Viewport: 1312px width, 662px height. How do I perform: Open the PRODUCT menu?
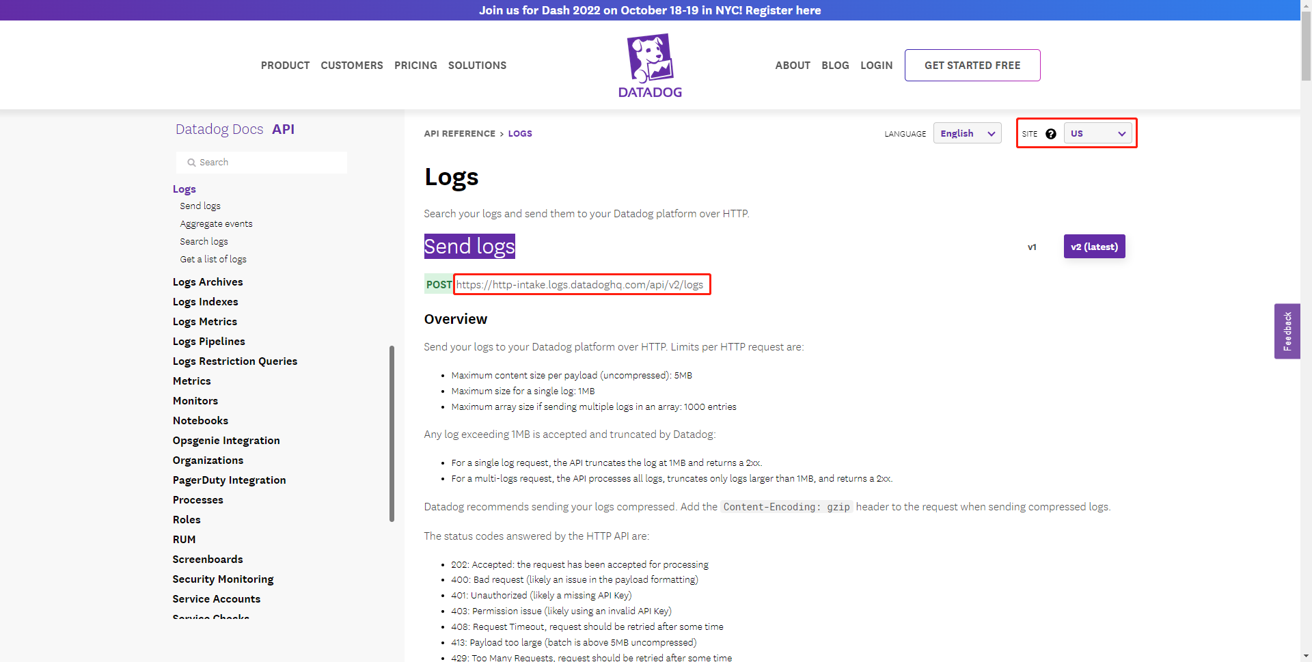click(x=285, y=66)
